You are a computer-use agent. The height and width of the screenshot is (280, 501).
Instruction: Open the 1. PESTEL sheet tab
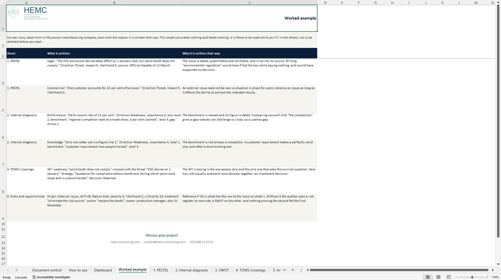click(161, 270)
